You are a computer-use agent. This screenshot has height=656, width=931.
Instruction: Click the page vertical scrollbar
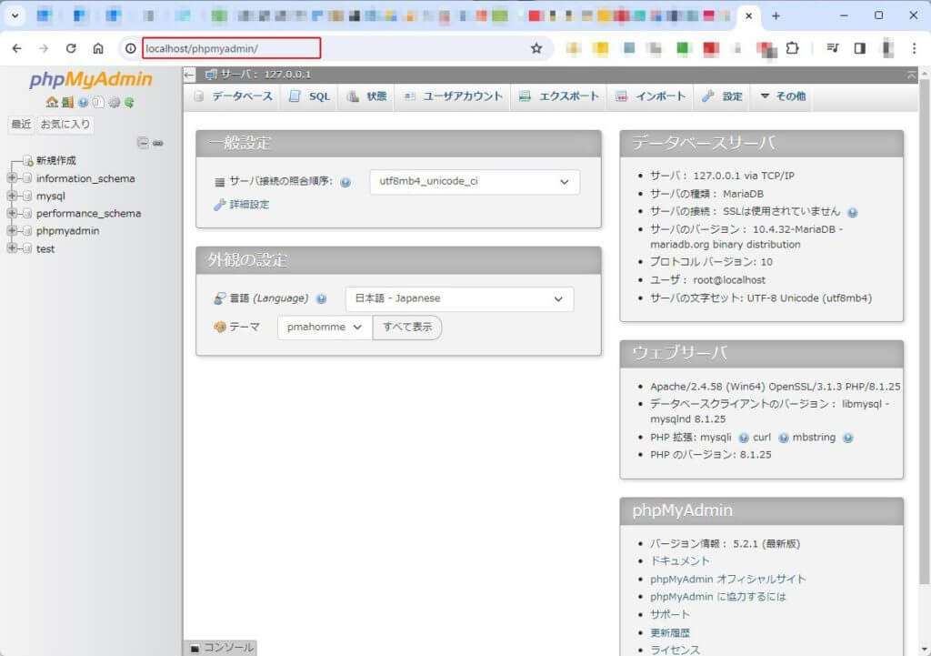(924, 329)
